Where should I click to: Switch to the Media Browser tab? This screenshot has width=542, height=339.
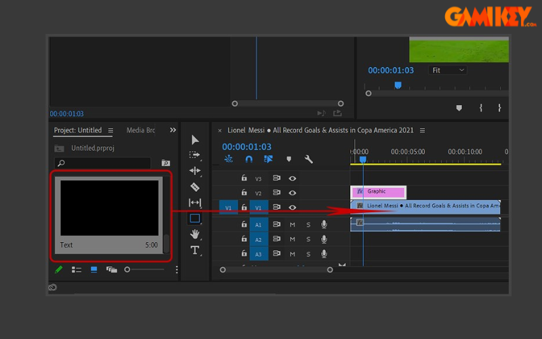[x=141, y=130]
